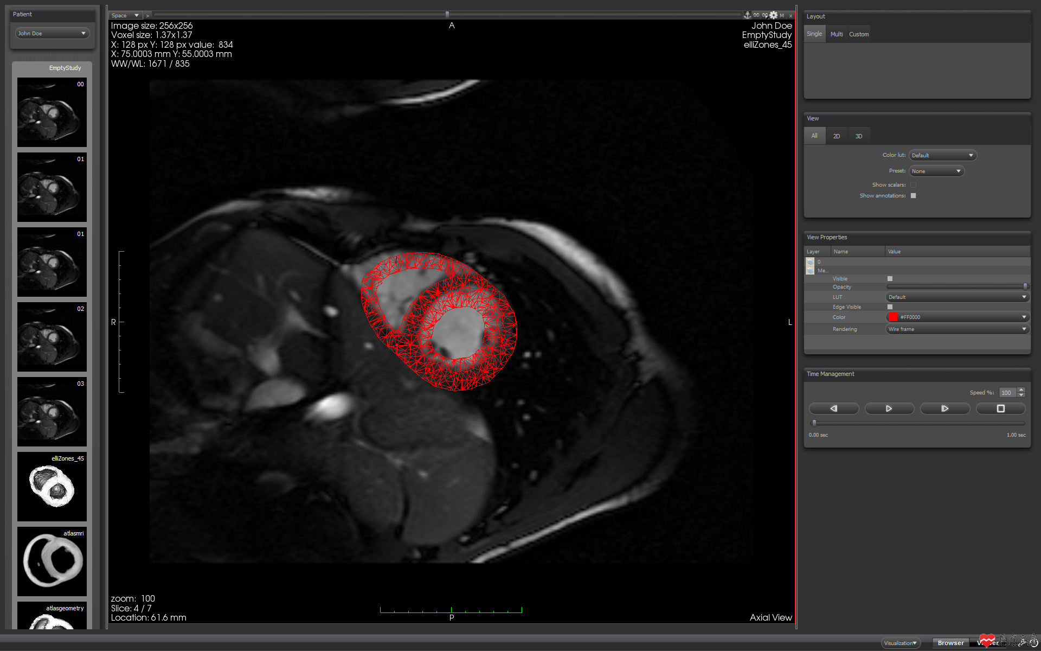Viewport: 1041px width, 651px height.
Task: Enable the Show scalars checkbox
Action: [913, 185]
